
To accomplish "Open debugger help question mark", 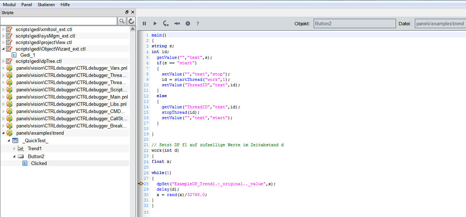I will click(198, 23).
